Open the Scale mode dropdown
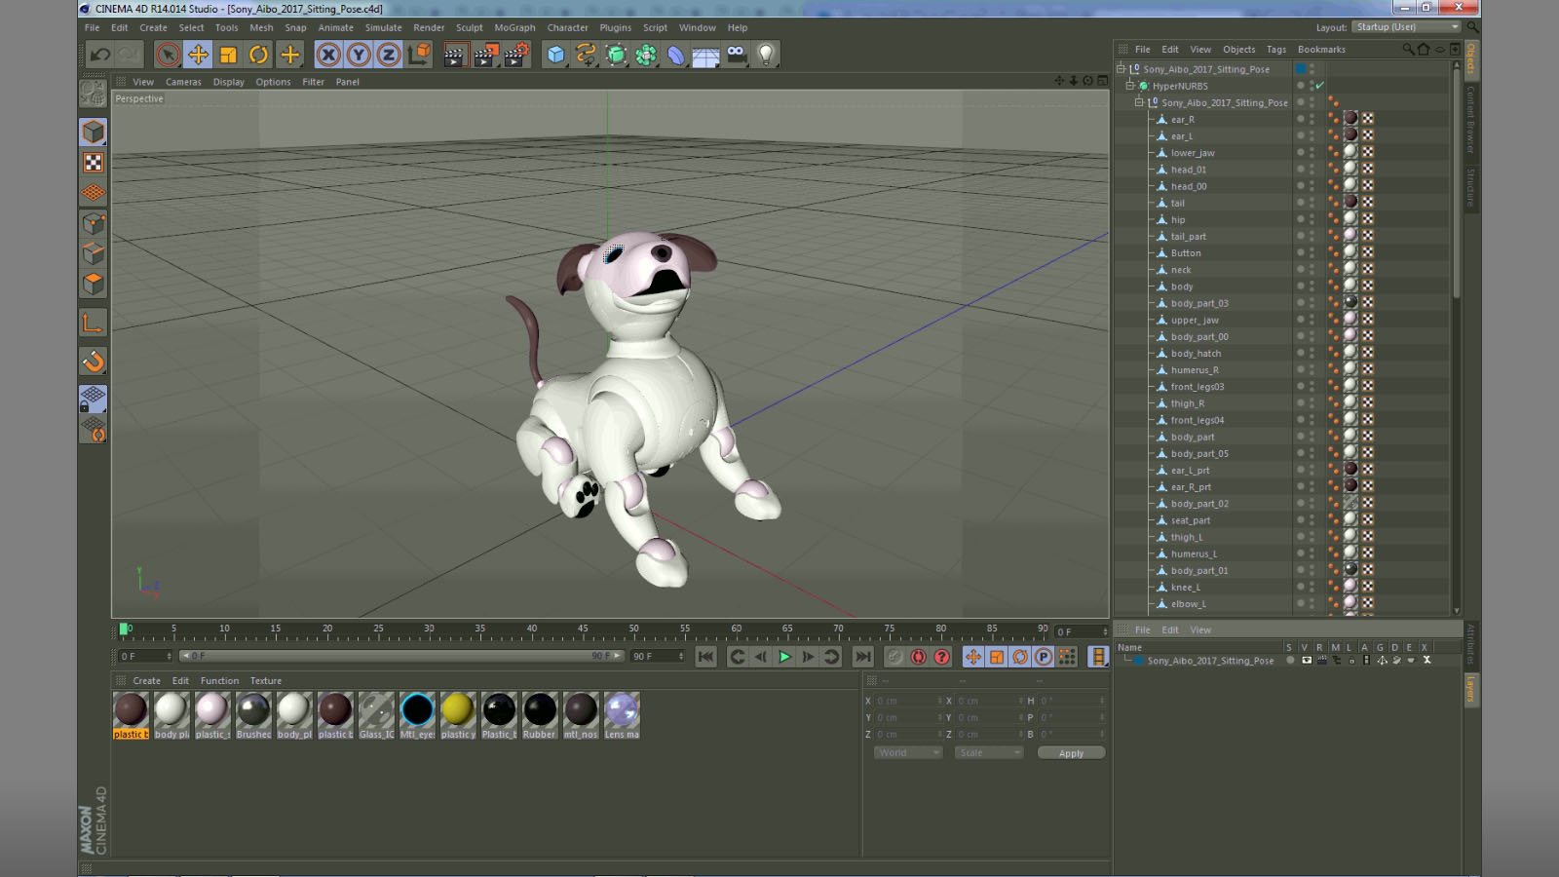 point(989,753)
